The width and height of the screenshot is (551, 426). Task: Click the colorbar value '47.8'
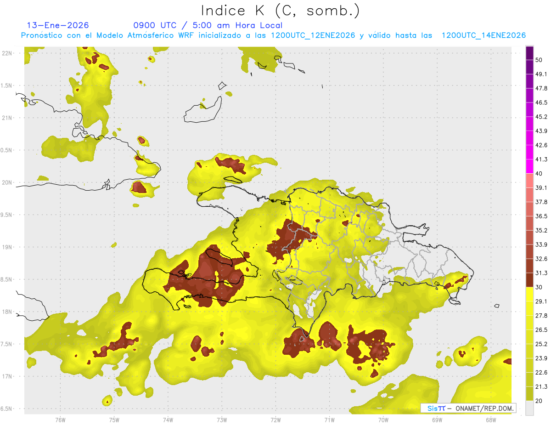[x=541, y=88]
